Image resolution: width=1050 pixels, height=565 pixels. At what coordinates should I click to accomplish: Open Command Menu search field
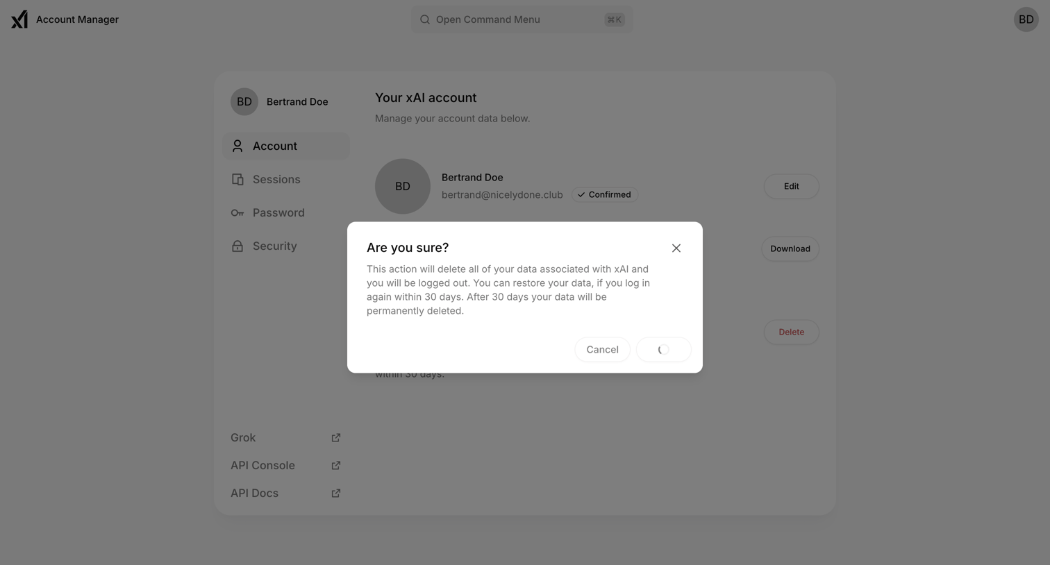point(522,19)
